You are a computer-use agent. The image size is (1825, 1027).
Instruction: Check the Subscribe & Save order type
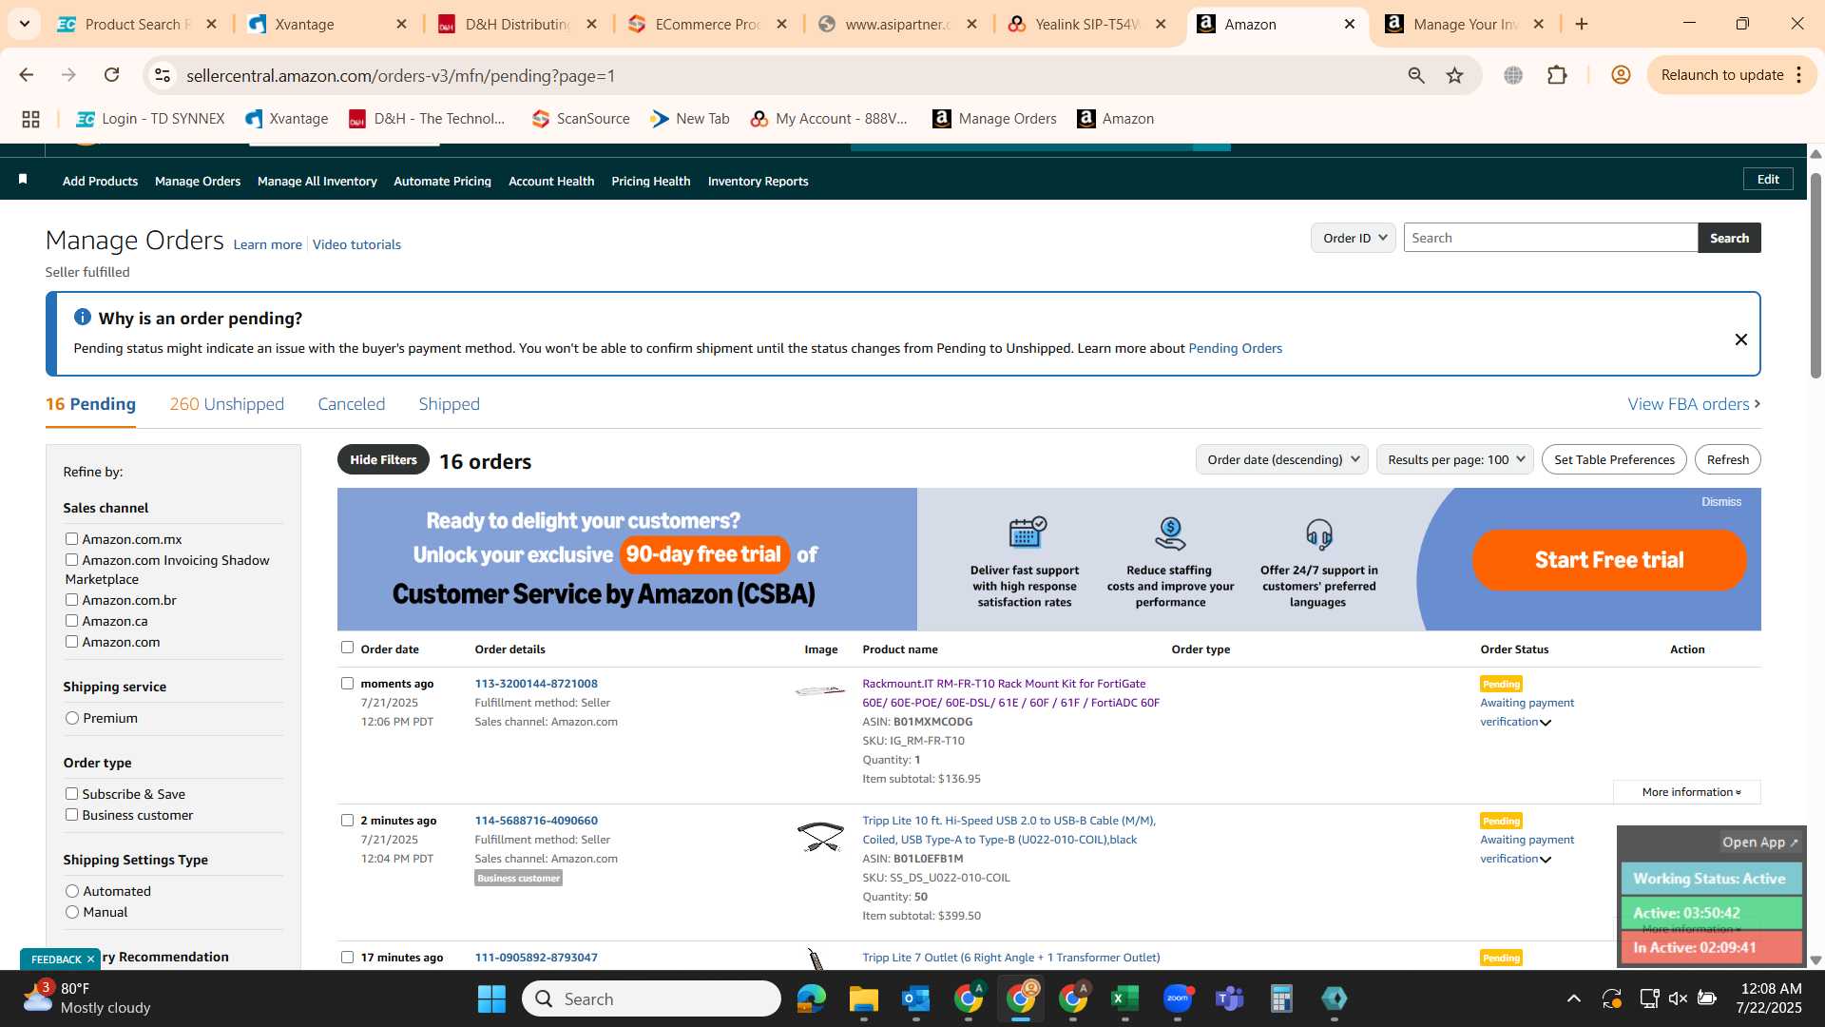point(71,793)
